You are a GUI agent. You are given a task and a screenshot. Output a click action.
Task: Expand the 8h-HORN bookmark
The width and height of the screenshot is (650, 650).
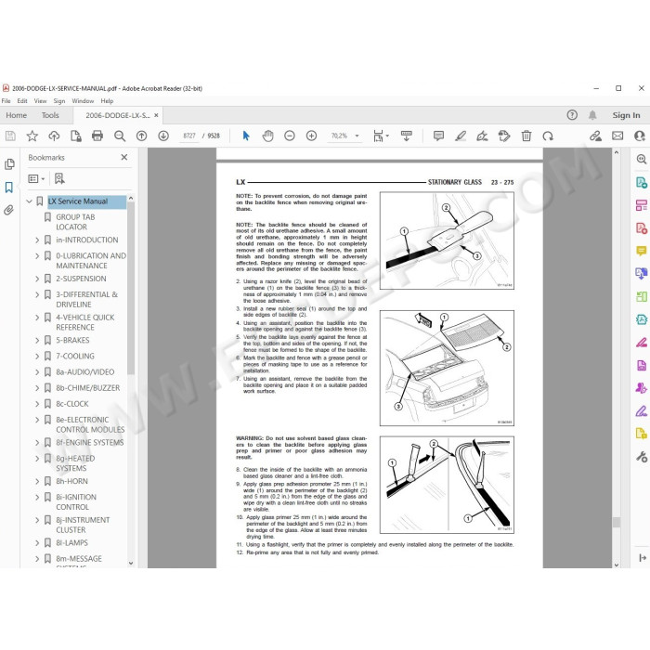[37, 481]
